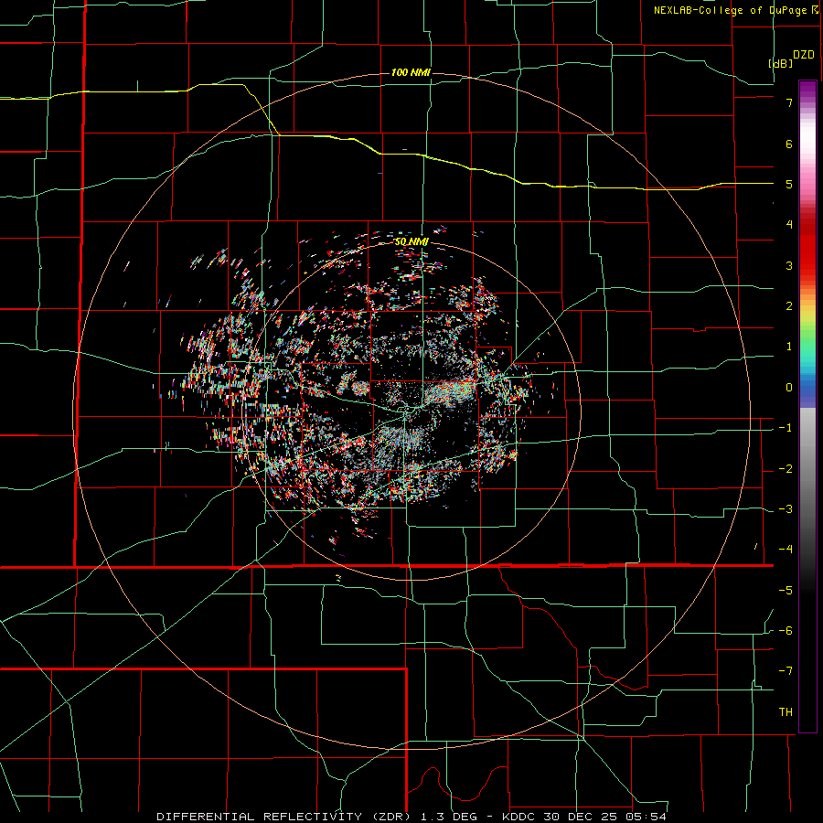Screen dimensions: 823x823
Task: Click the 6 value on the scale
Action: click(x=789, y=144)
